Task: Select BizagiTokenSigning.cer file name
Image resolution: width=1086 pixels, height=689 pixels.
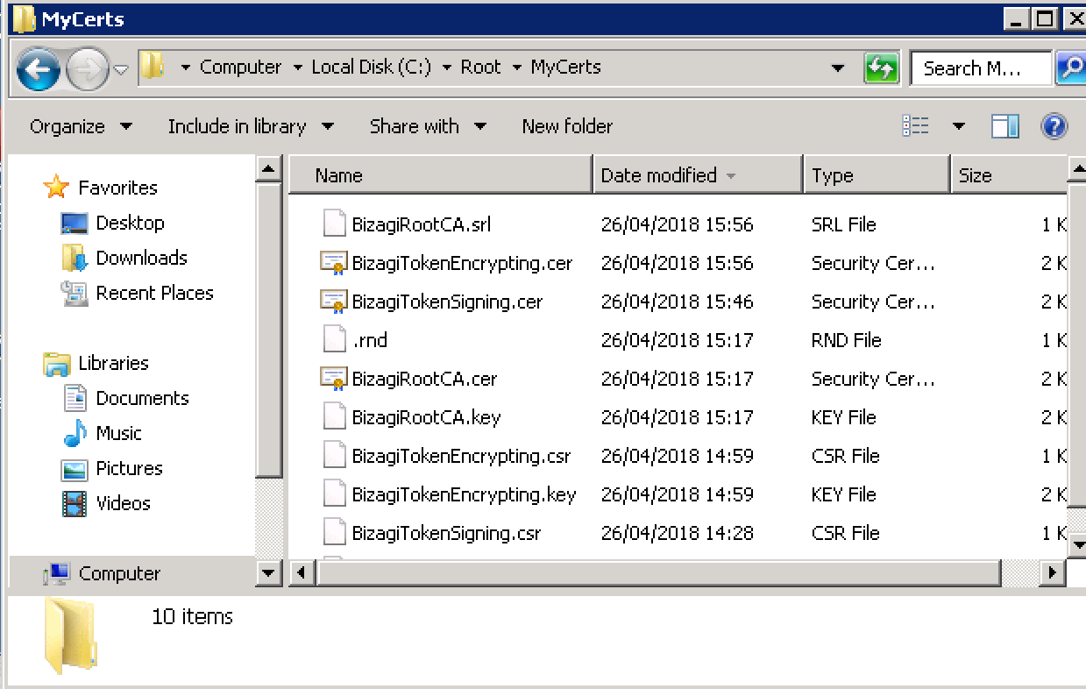Action: point(447,302)
